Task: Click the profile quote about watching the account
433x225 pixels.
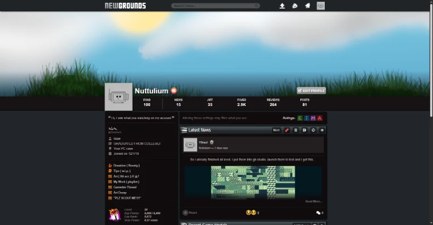Action: pos(141,118)
